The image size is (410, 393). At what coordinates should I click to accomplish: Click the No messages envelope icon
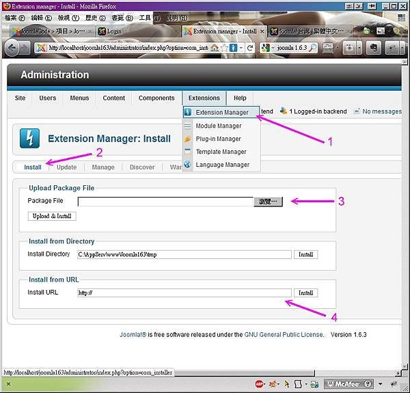tap(357, 111)
